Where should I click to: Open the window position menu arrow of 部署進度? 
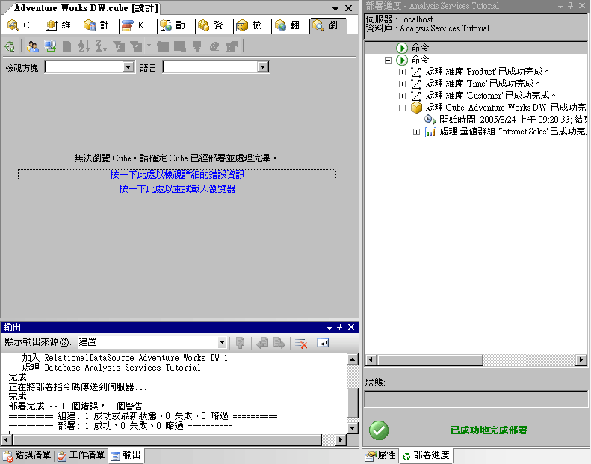coord(560,7)
